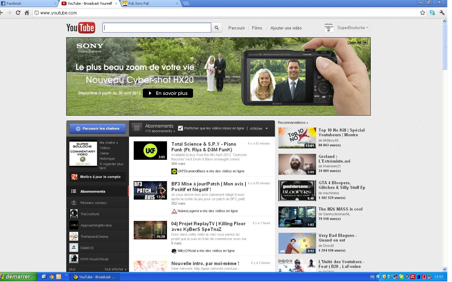Viewport: 452px width, 282px height.
Task: Expand Recommandations » link
Action: [x=293, y=123]
